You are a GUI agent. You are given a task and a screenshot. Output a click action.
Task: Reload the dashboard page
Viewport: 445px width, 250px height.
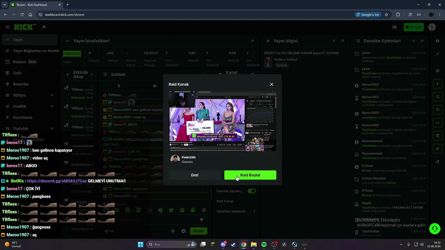pos(22,15)
